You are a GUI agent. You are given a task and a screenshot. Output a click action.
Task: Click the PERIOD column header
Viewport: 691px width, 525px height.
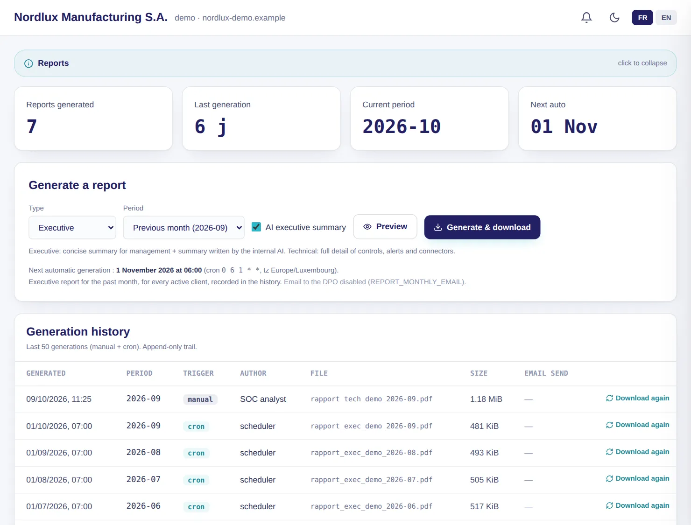(139, 373)
